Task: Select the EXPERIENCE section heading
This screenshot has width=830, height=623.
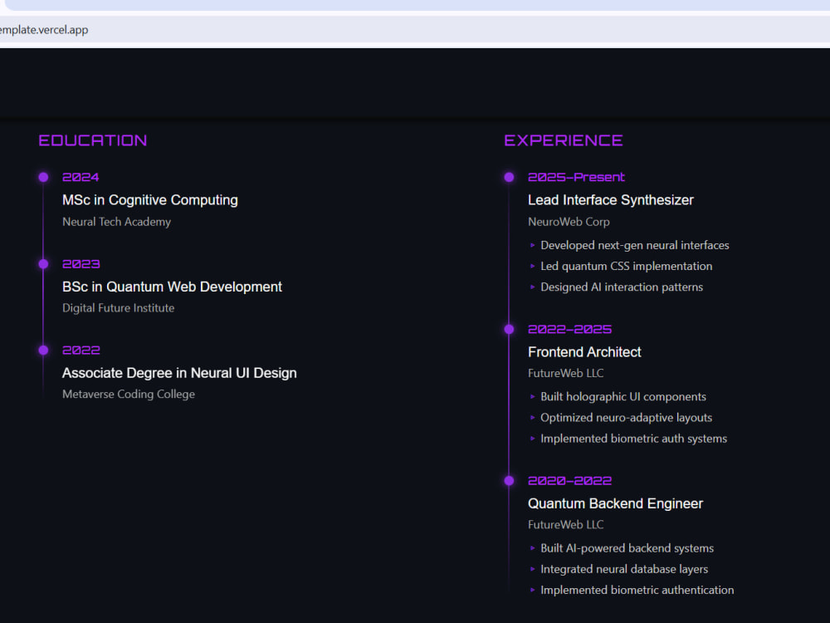Action: [x=564, y=140]
